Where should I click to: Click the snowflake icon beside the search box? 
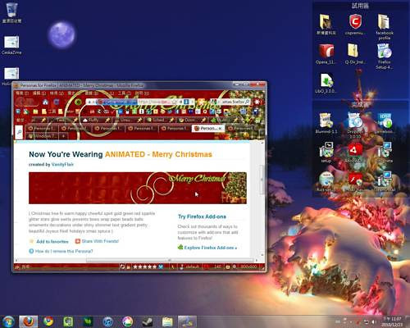click(257, 102)
